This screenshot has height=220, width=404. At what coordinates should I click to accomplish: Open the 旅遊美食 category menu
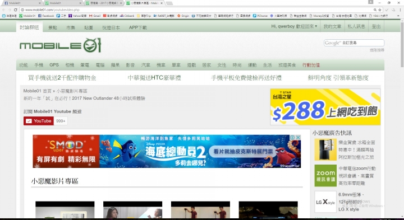[287, 65]
